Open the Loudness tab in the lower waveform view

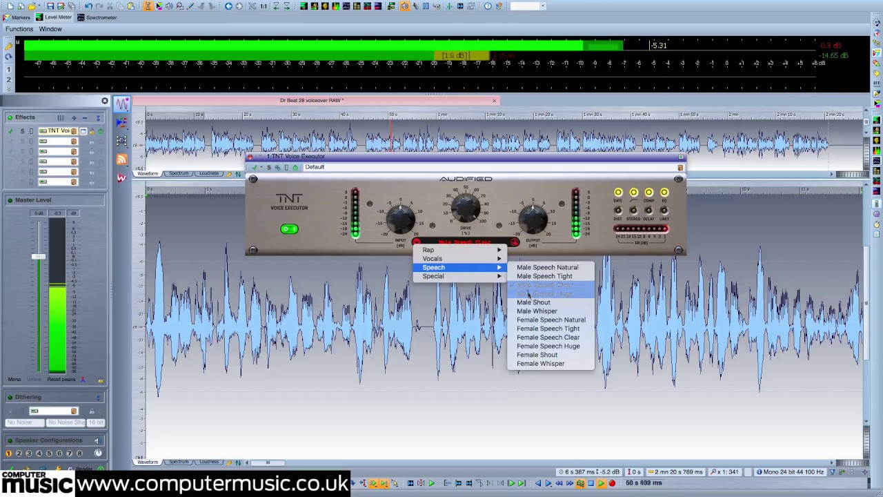coord(209,462)
